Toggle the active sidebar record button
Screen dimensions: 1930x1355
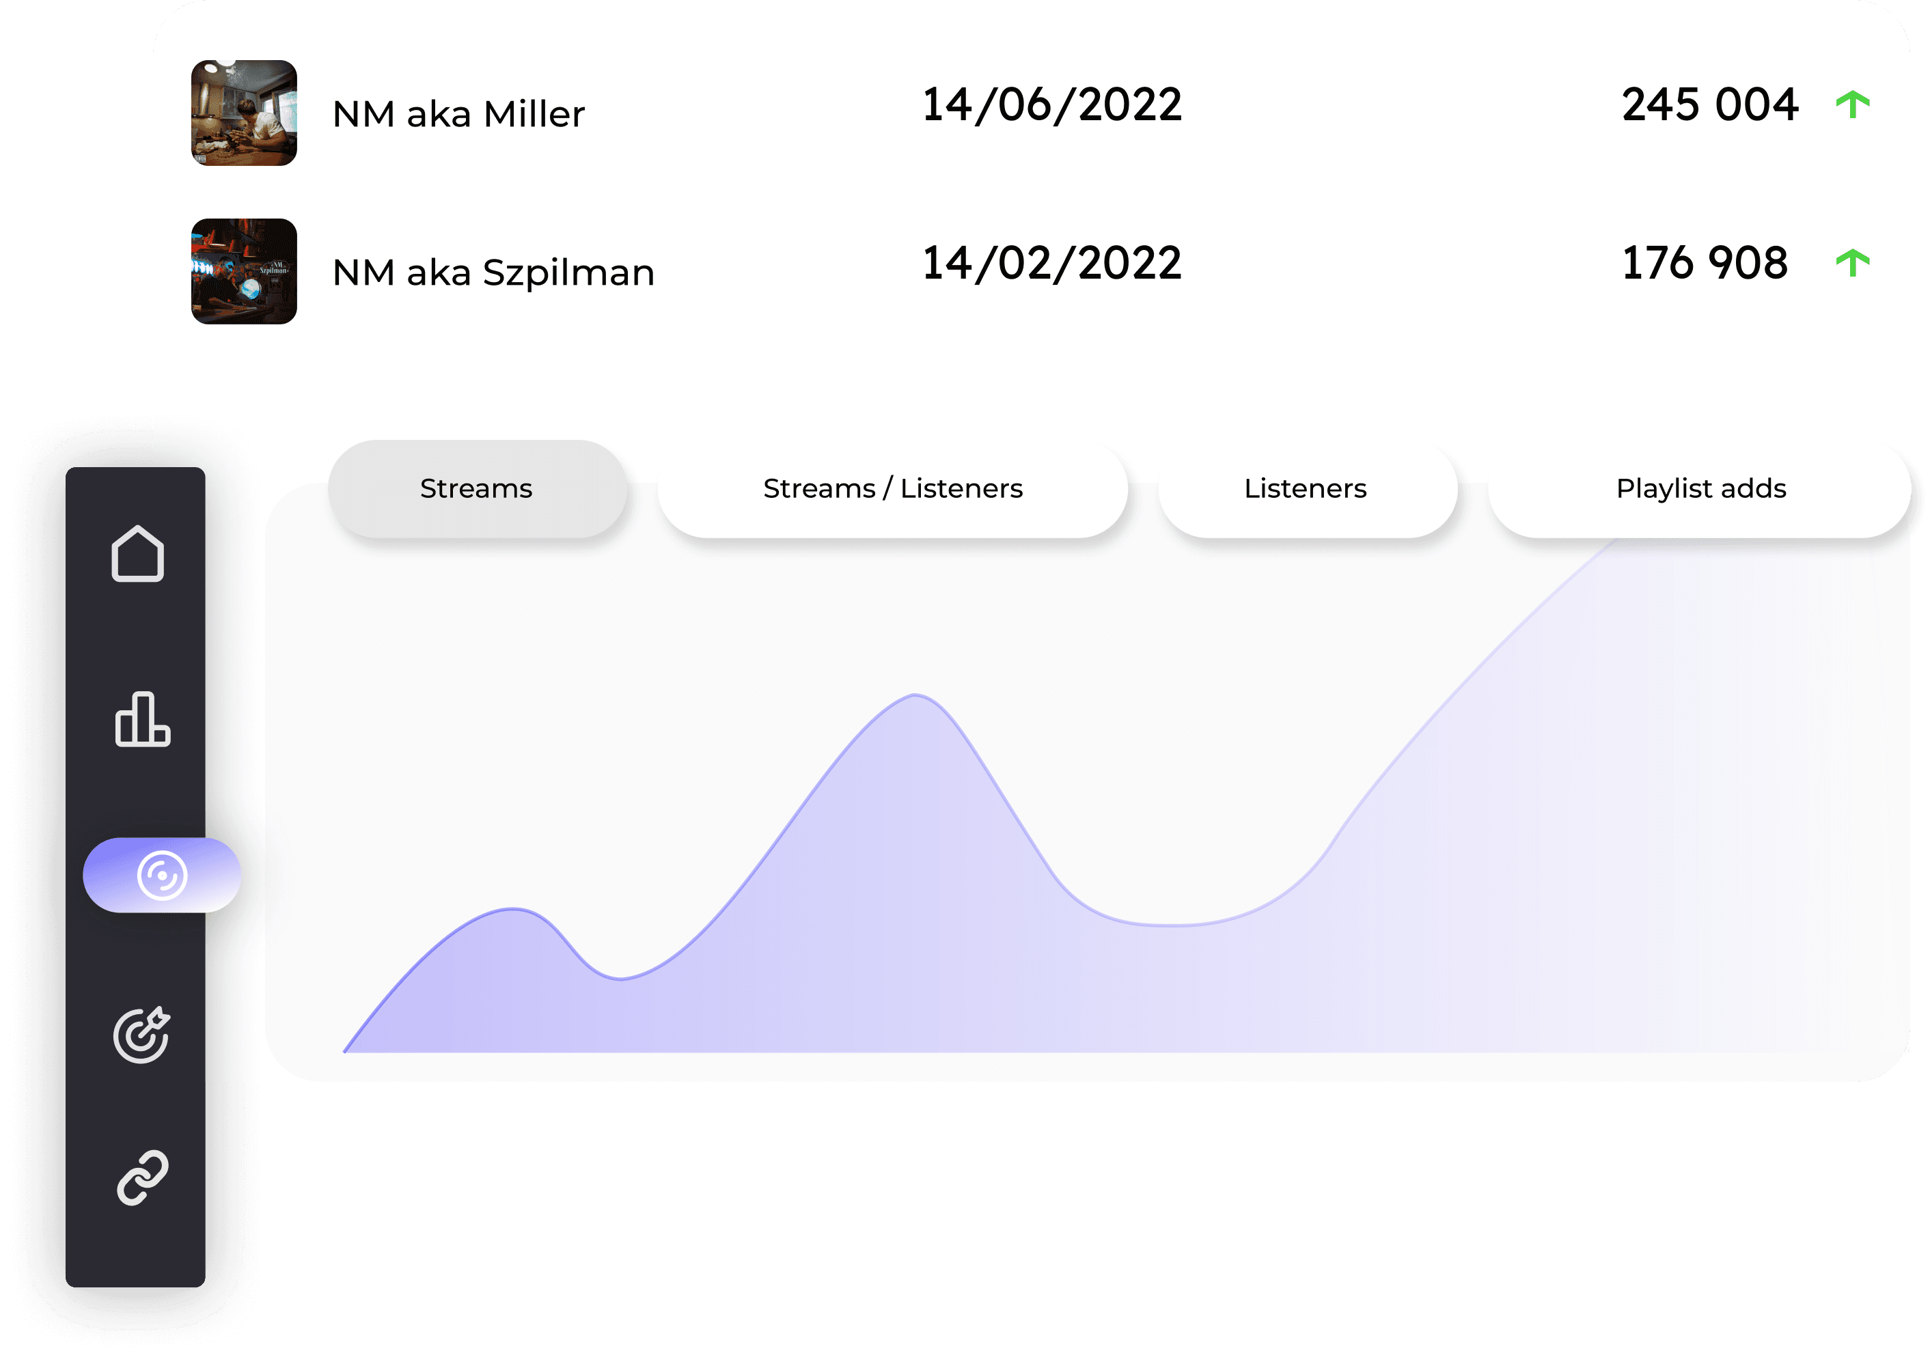coord(158,877)
